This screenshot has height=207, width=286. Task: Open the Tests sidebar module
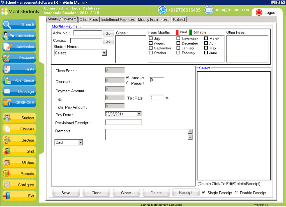pyautogui.click(x=19, y=69)
